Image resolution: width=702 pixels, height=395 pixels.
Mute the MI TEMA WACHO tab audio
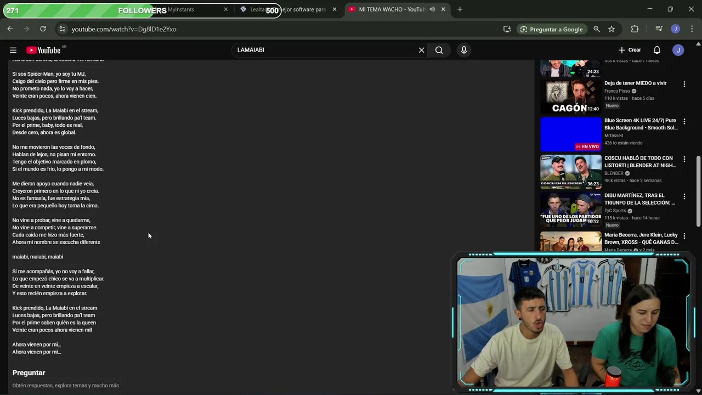432,9
